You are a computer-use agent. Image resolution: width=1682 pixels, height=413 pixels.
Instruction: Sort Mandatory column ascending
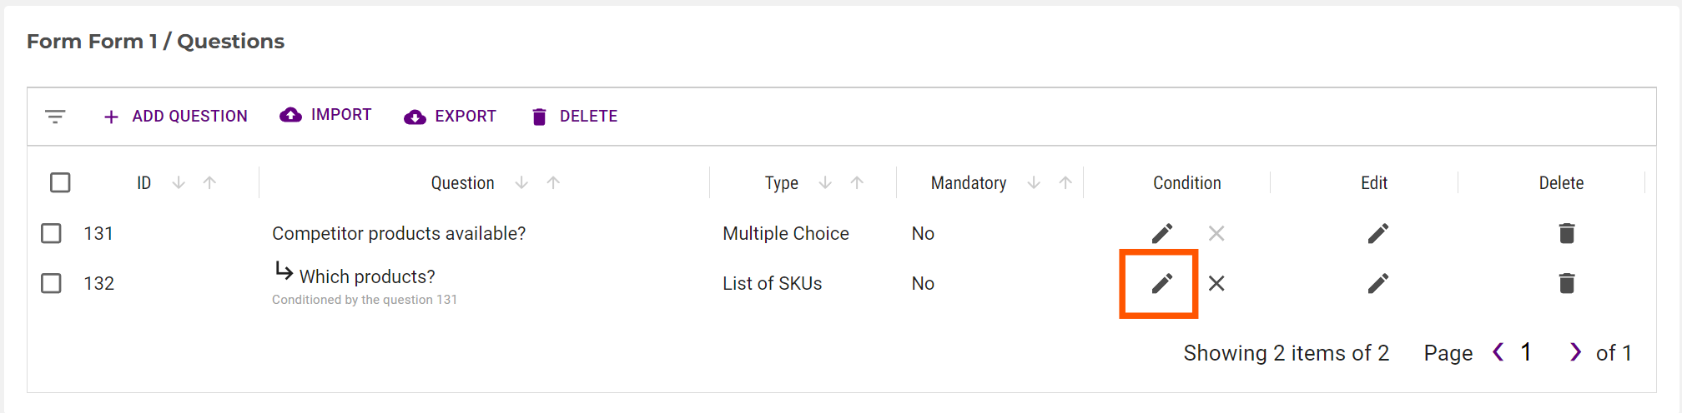1065,182
